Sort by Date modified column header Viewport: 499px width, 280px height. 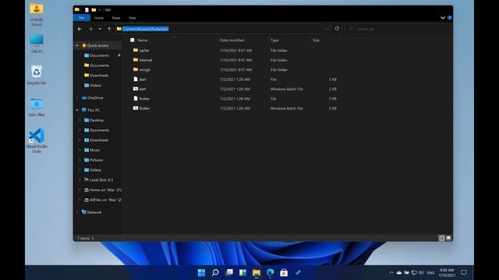coord(232,40)
